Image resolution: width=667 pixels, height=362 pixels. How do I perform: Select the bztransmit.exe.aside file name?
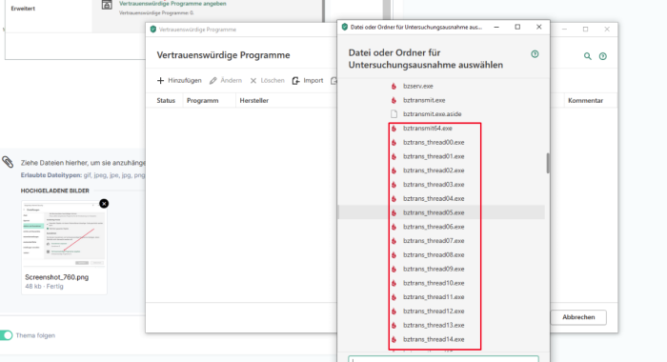coord(433,114)
